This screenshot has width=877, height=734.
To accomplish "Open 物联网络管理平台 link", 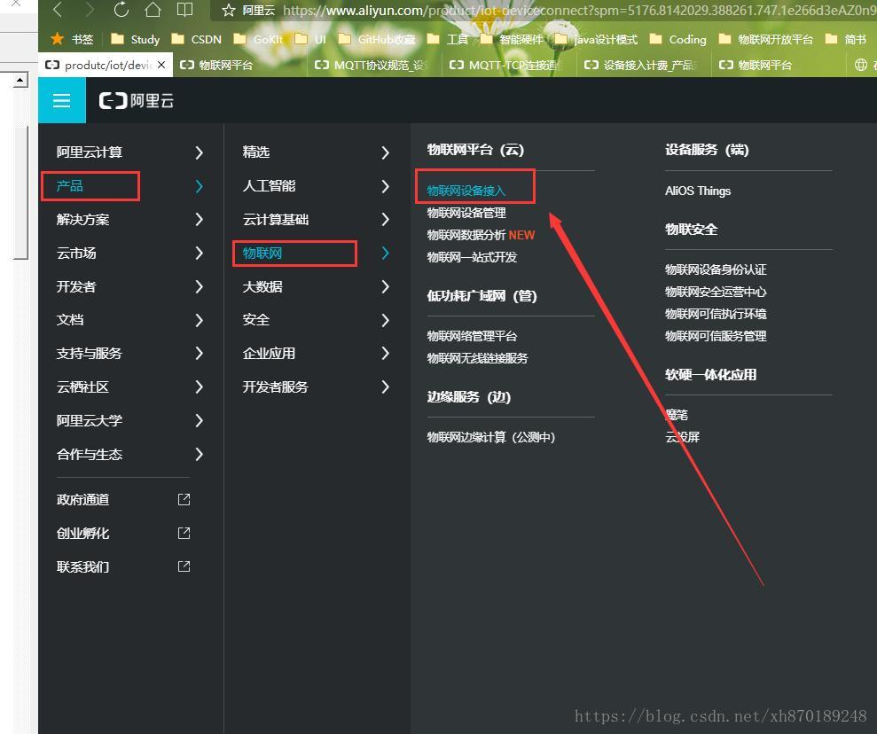I will tap(472, 336).
